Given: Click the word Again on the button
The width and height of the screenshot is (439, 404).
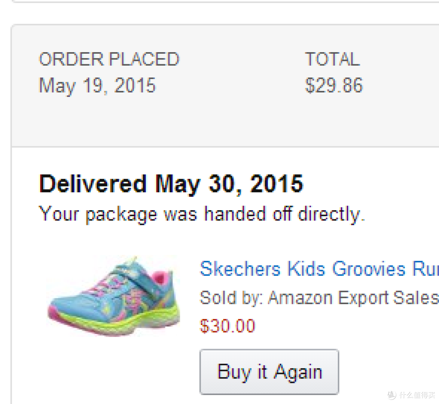Looking at the screenshot, I should pyautogui.click(x=298, y=372).
